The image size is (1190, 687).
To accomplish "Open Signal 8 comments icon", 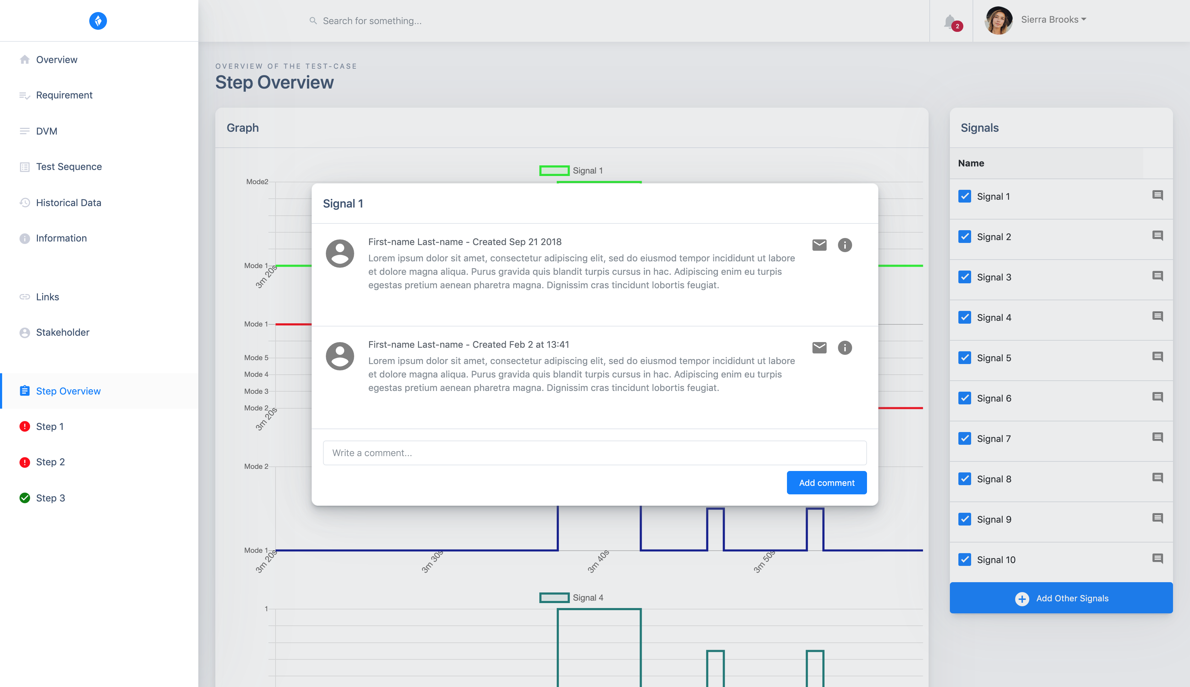I will 1157,478.
